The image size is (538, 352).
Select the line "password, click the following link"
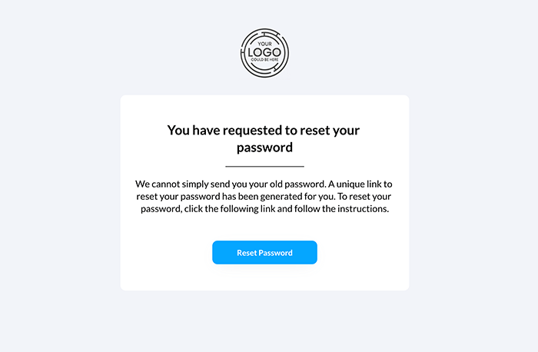click(x=264, y=209)
